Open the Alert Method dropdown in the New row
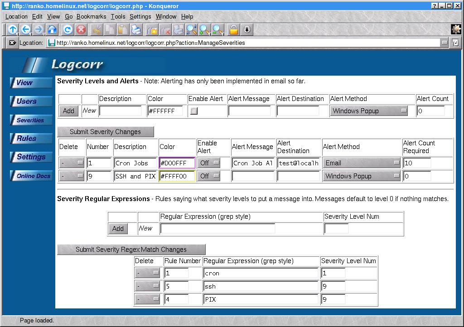The height and width of the screenshot is (327, 464). click(368, 111)
